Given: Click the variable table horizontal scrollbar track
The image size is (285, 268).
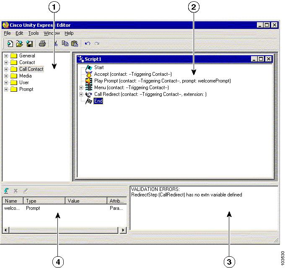Looking at the screenshot, I should click(x=64, y=230).
